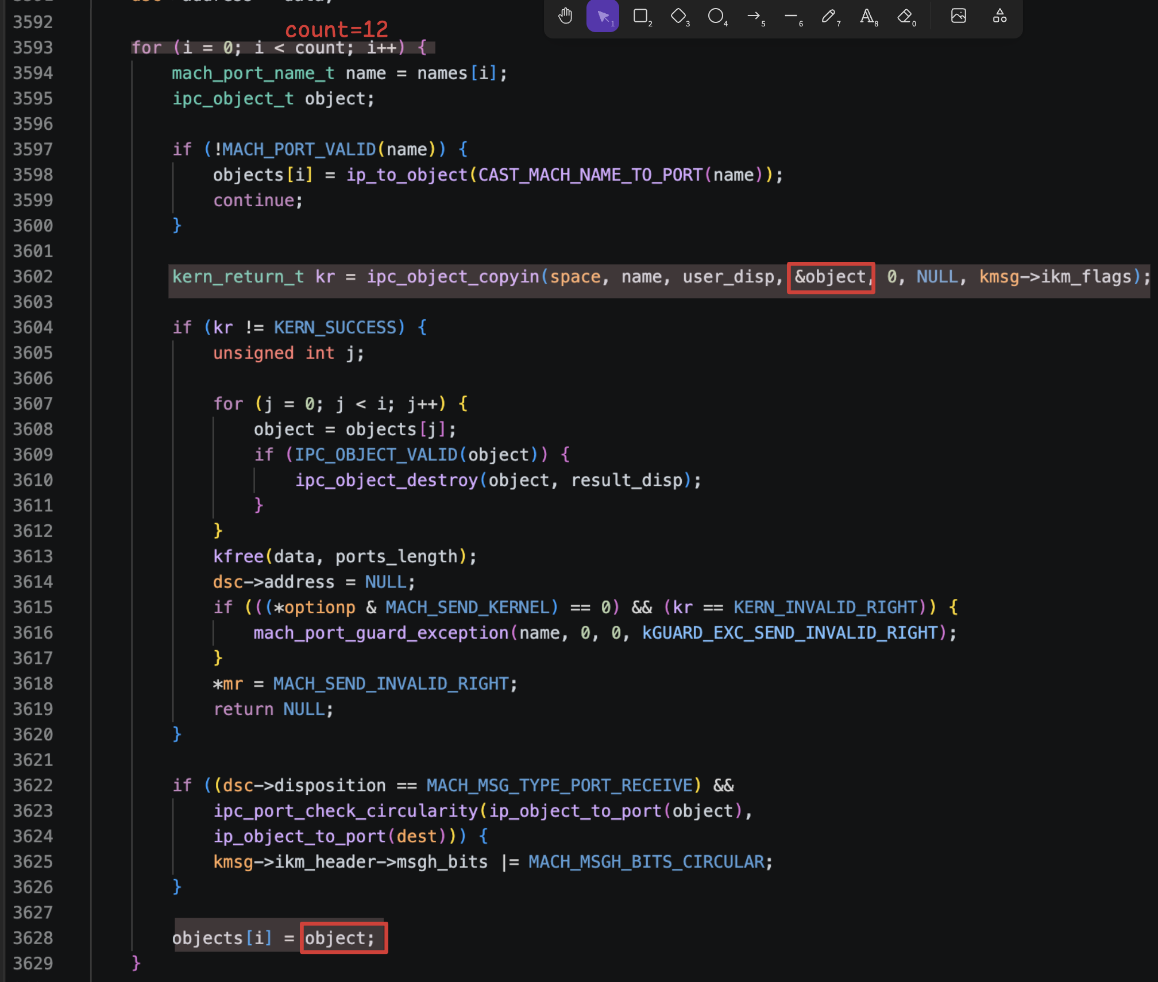The height and width of the screenshot is (982, 1158).
Task: Click line number 3593
Action: pyautogui.click(x=33, y=48)
